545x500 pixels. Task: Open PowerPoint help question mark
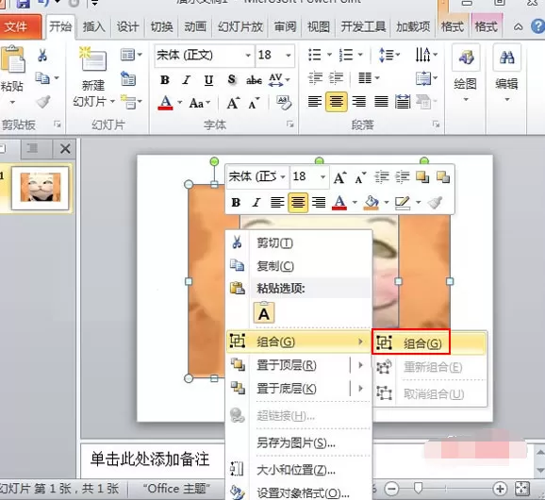pos(537,26)
